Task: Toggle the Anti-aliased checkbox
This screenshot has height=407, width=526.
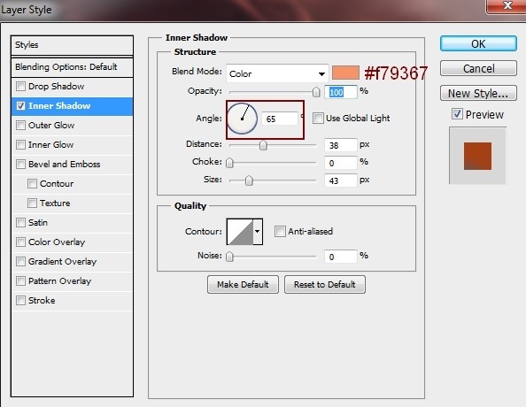Action: pyautogui.click(x=280, y=231)
